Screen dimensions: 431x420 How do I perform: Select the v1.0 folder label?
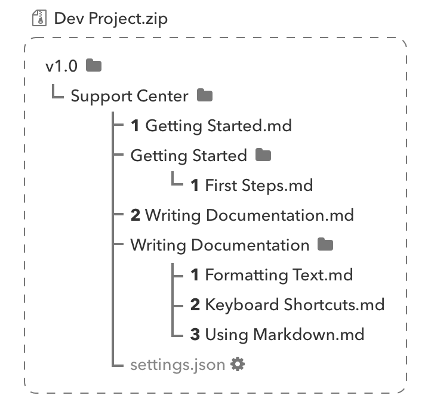tap(61, 66)
